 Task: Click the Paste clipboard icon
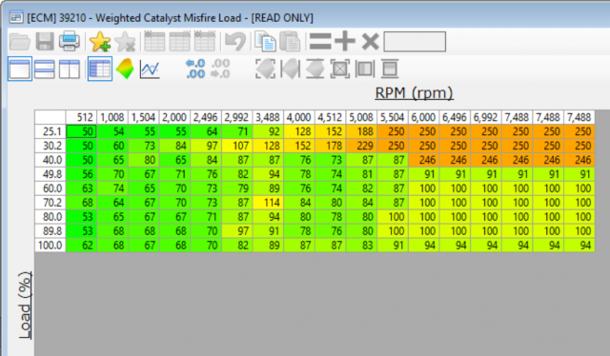290,41
